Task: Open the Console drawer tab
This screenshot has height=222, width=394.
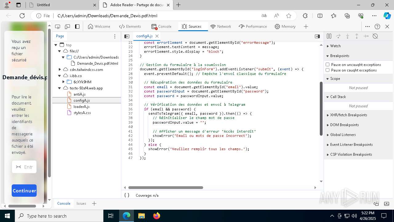Action: (x=64, y=203)
